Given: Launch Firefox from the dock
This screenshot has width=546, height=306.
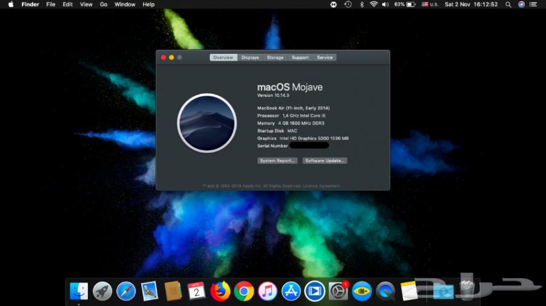Looking at the screenshot, I should pyautogui.click(x=220, y=291).
